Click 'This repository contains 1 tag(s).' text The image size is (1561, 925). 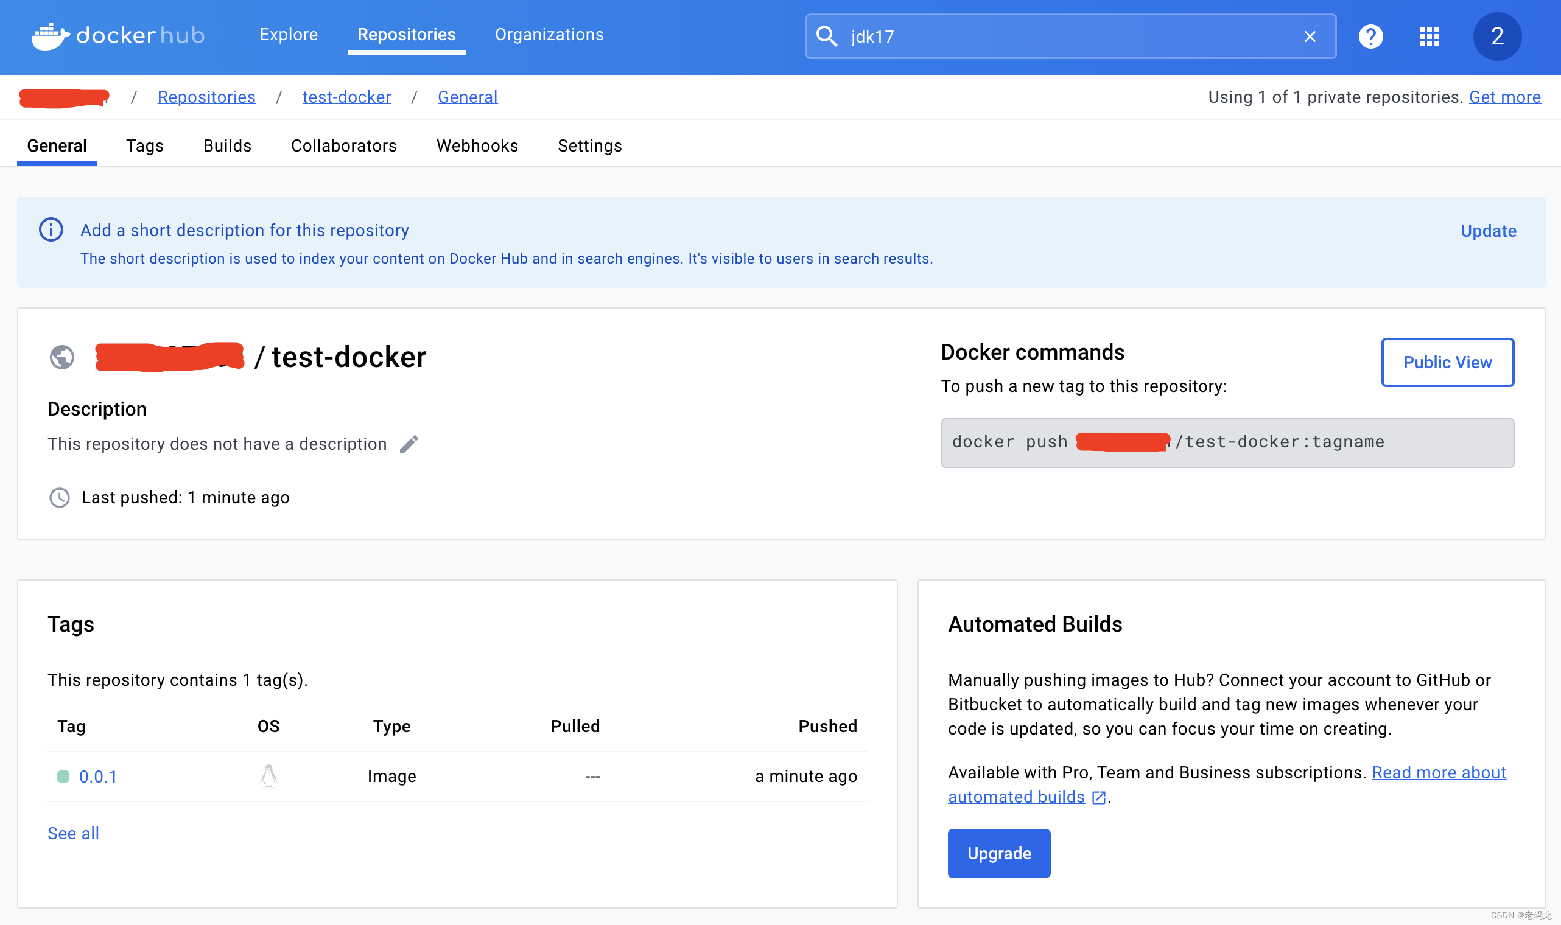[x=178, y=680]
